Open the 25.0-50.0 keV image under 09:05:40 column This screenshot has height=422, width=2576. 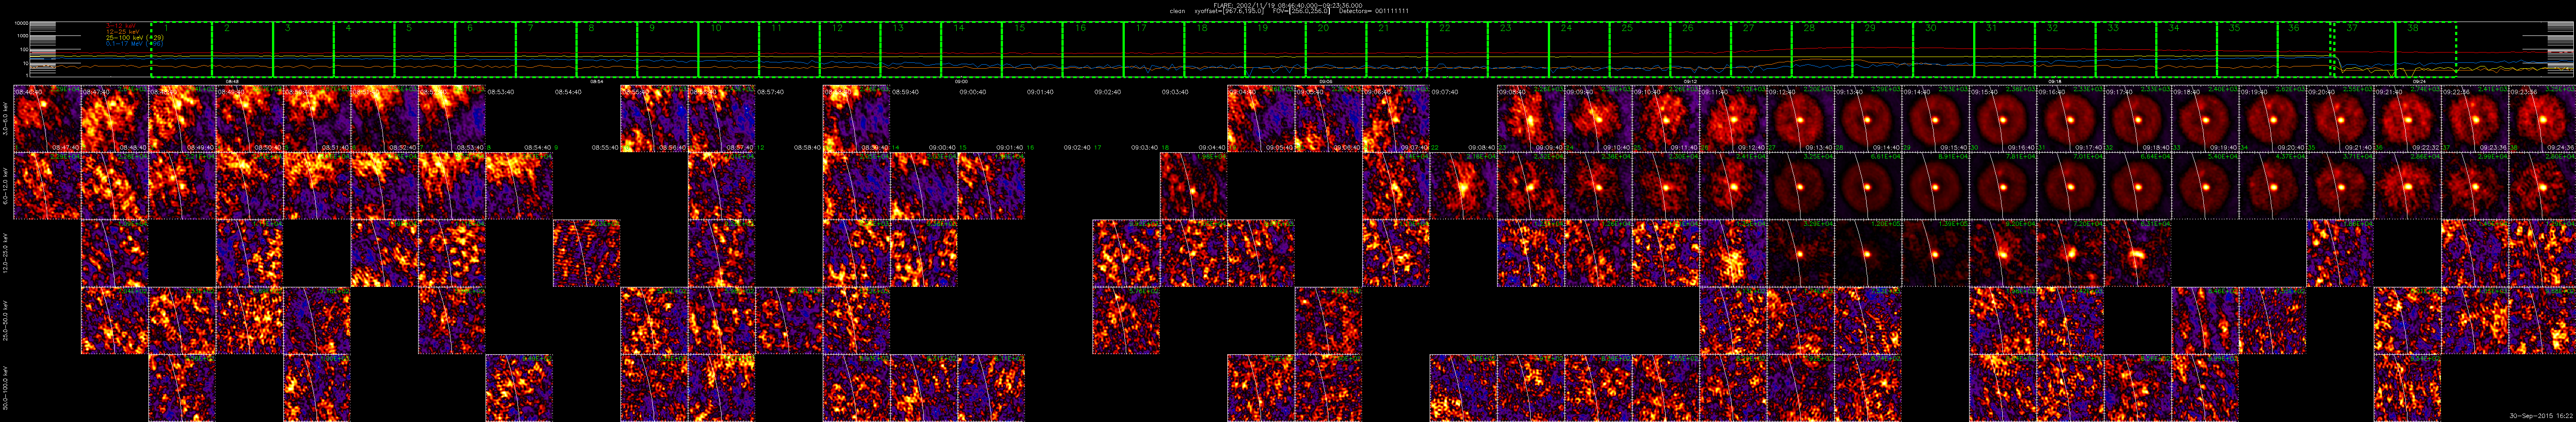(x=1329, y=320)
